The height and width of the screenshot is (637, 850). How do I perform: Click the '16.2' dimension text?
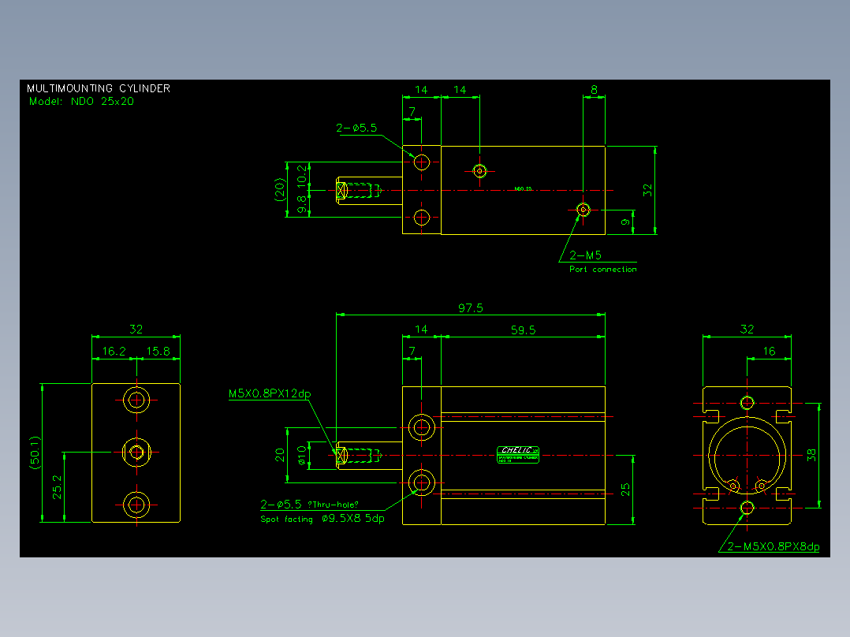114,352
